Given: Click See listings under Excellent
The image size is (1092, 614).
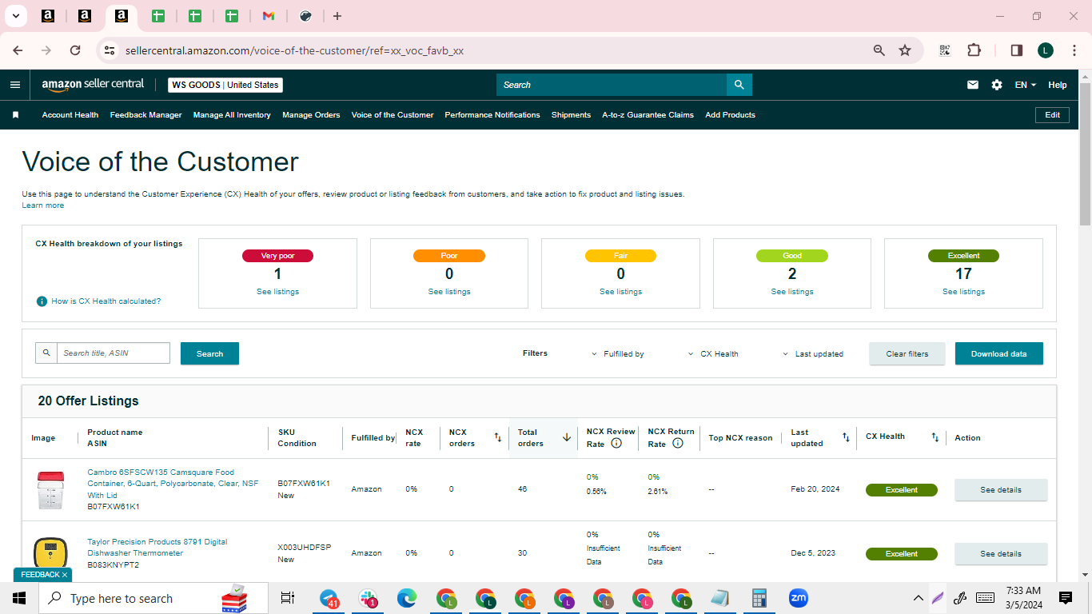Looking at the screenshot, I should pos(963,292).
